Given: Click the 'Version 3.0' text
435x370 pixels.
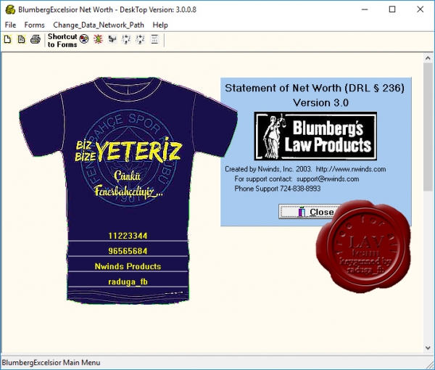Looking at the screenshot, I should coord(320,103).
